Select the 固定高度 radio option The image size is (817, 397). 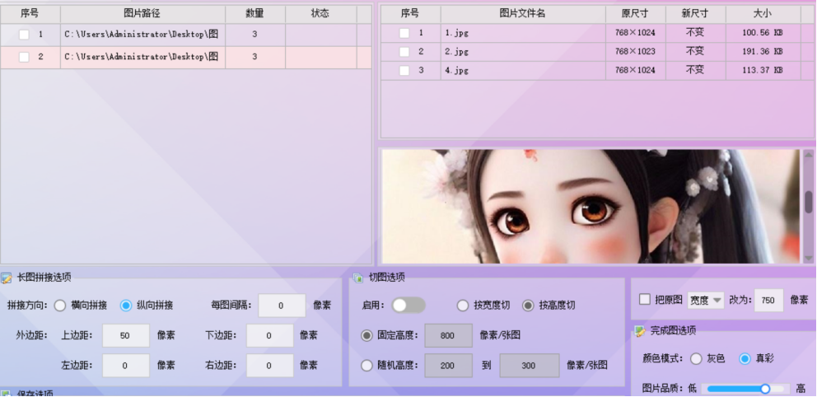tap(366, 336)
